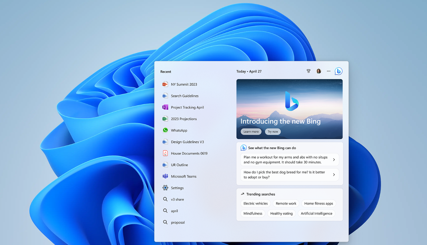Click the Word icon beside Search Guidelines

[x=165, y=96]
